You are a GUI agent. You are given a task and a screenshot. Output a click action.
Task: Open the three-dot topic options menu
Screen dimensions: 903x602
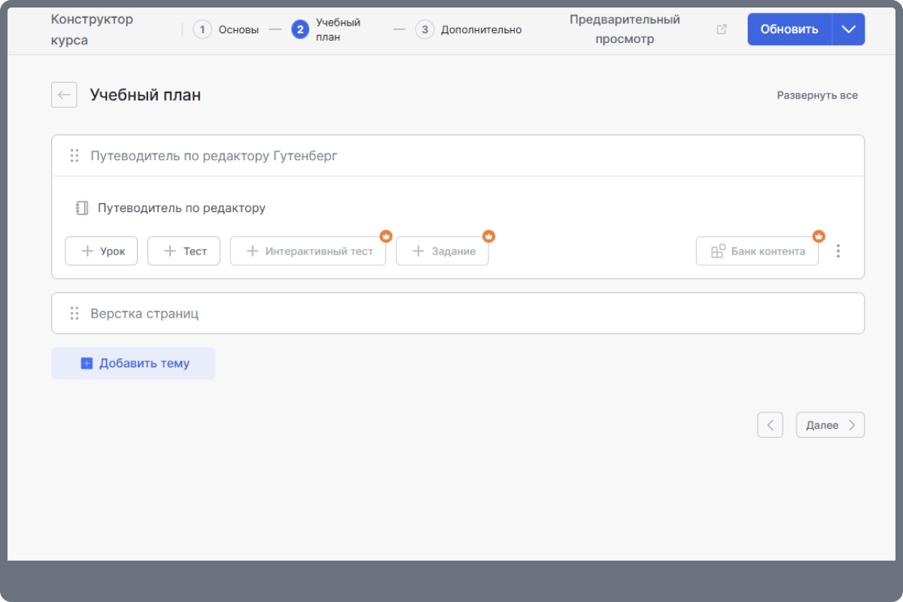[838, 251]
